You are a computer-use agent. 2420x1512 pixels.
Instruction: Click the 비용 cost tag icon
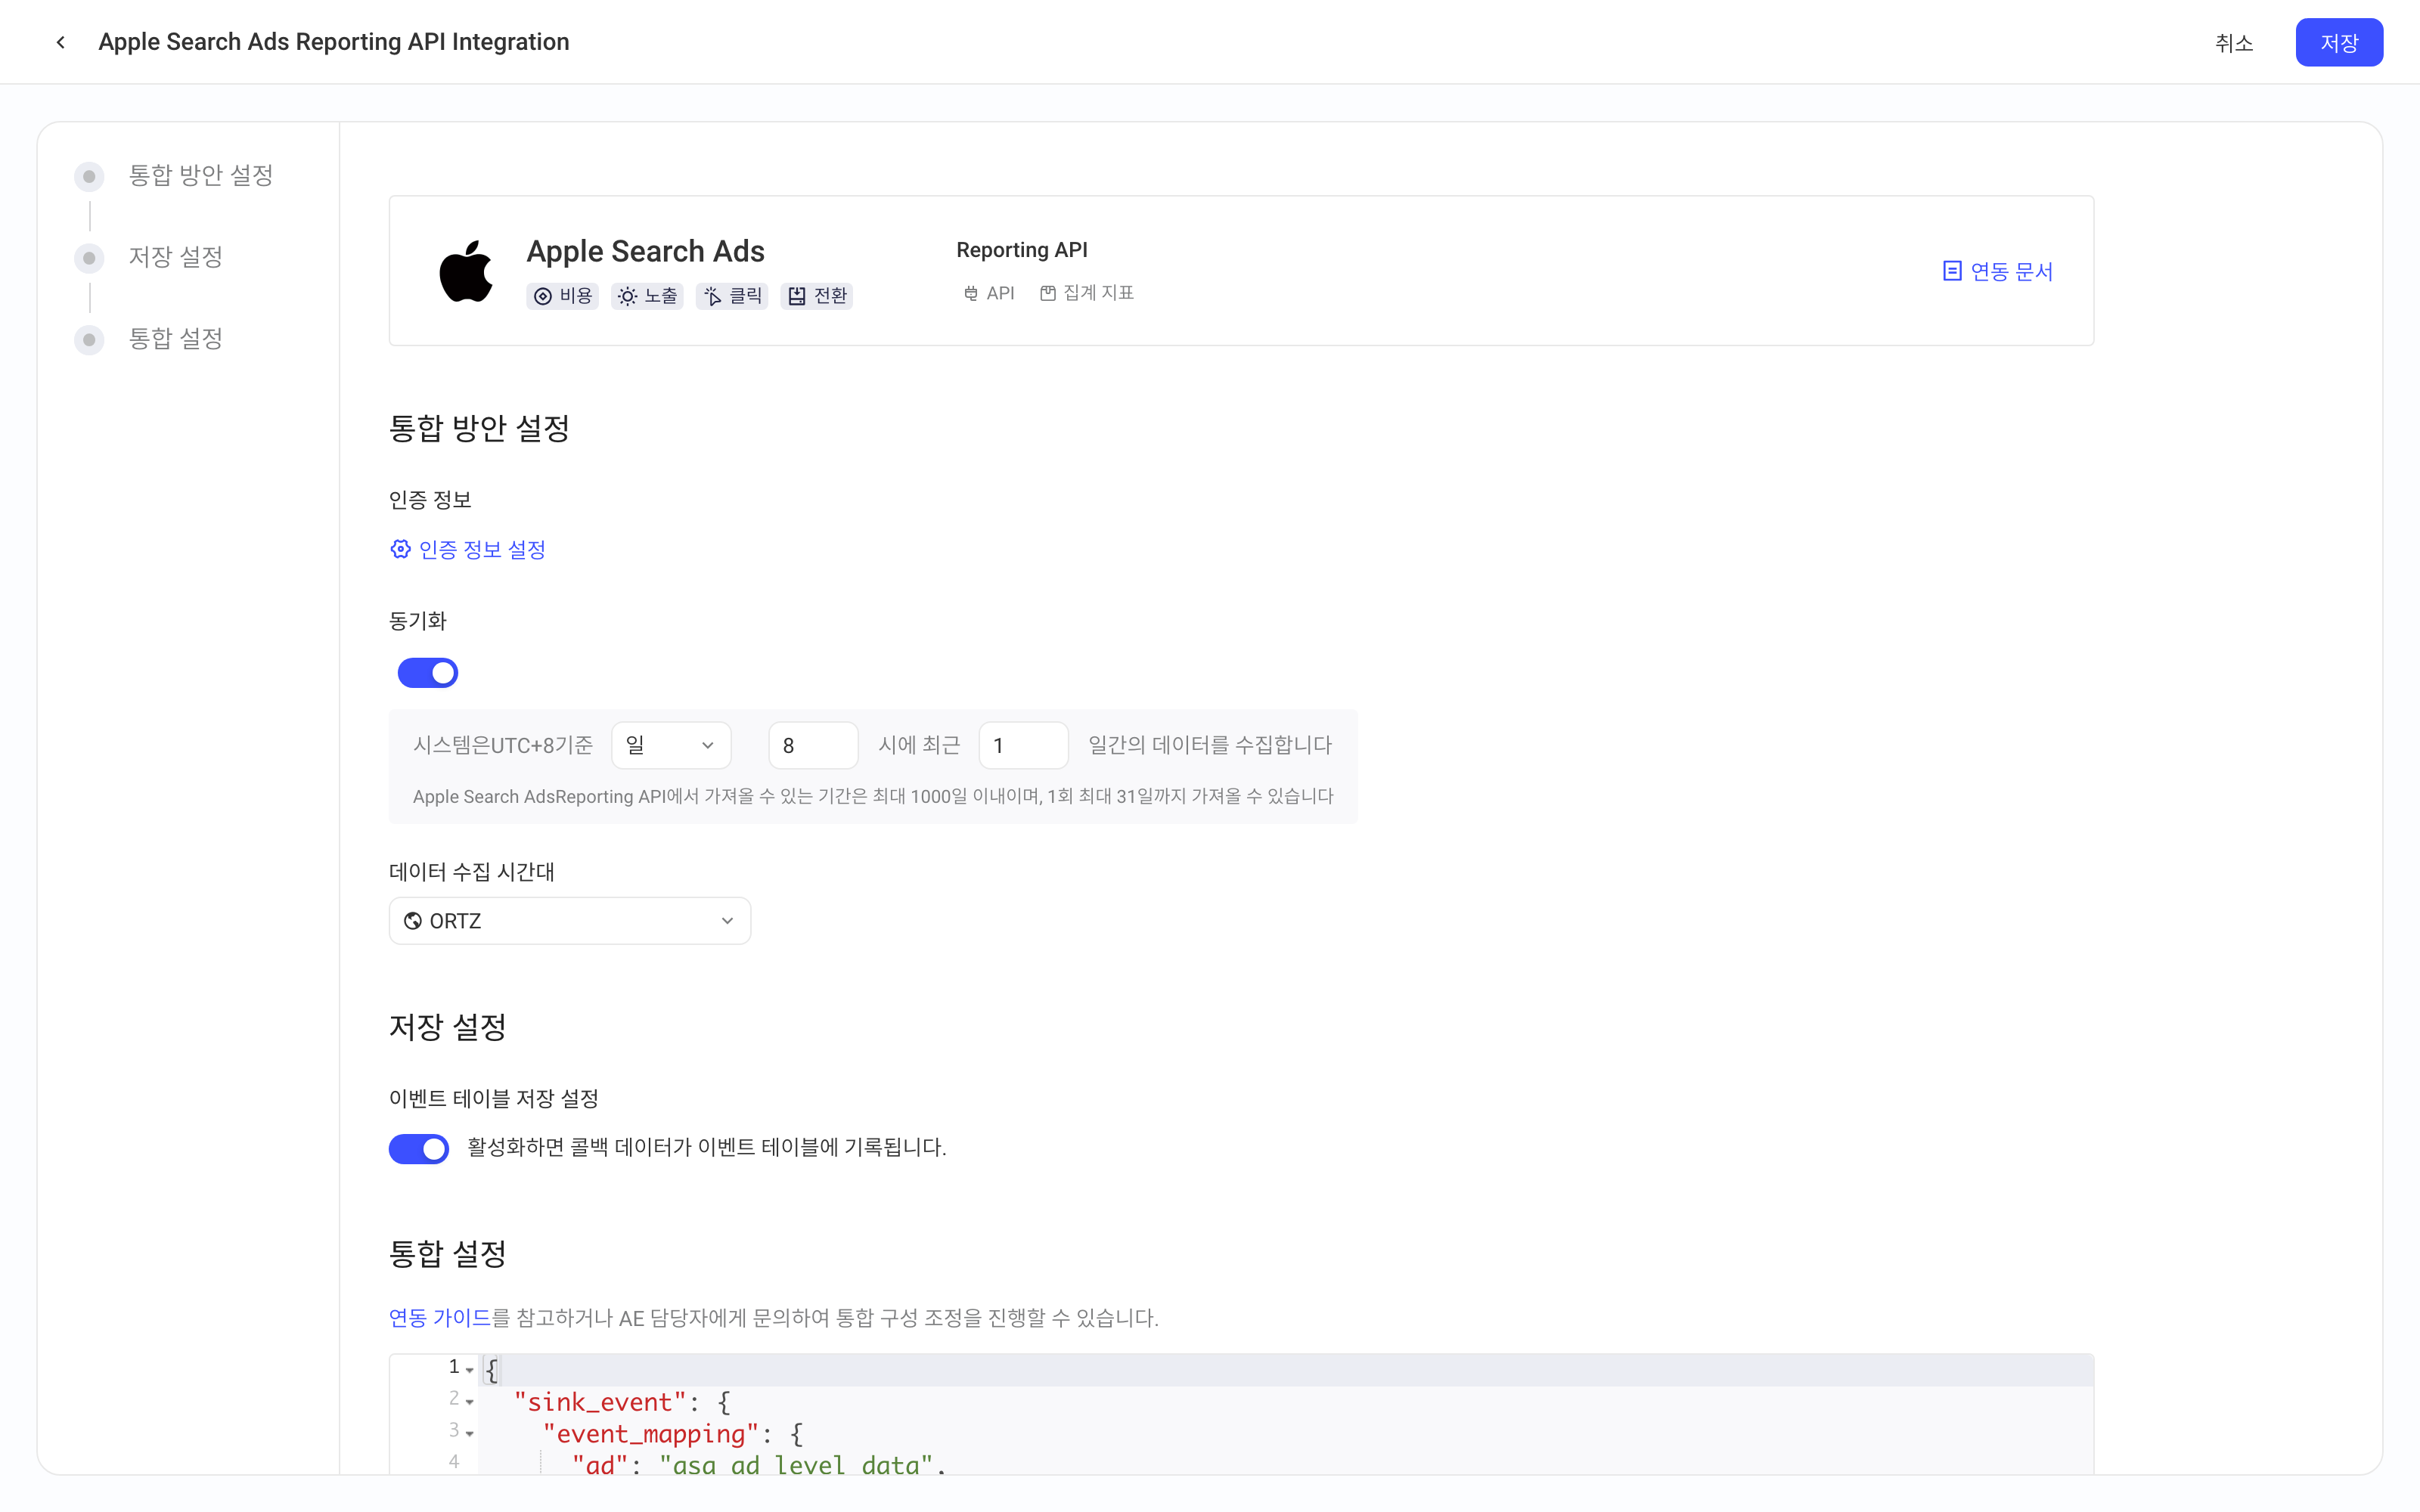click(543, 296)
